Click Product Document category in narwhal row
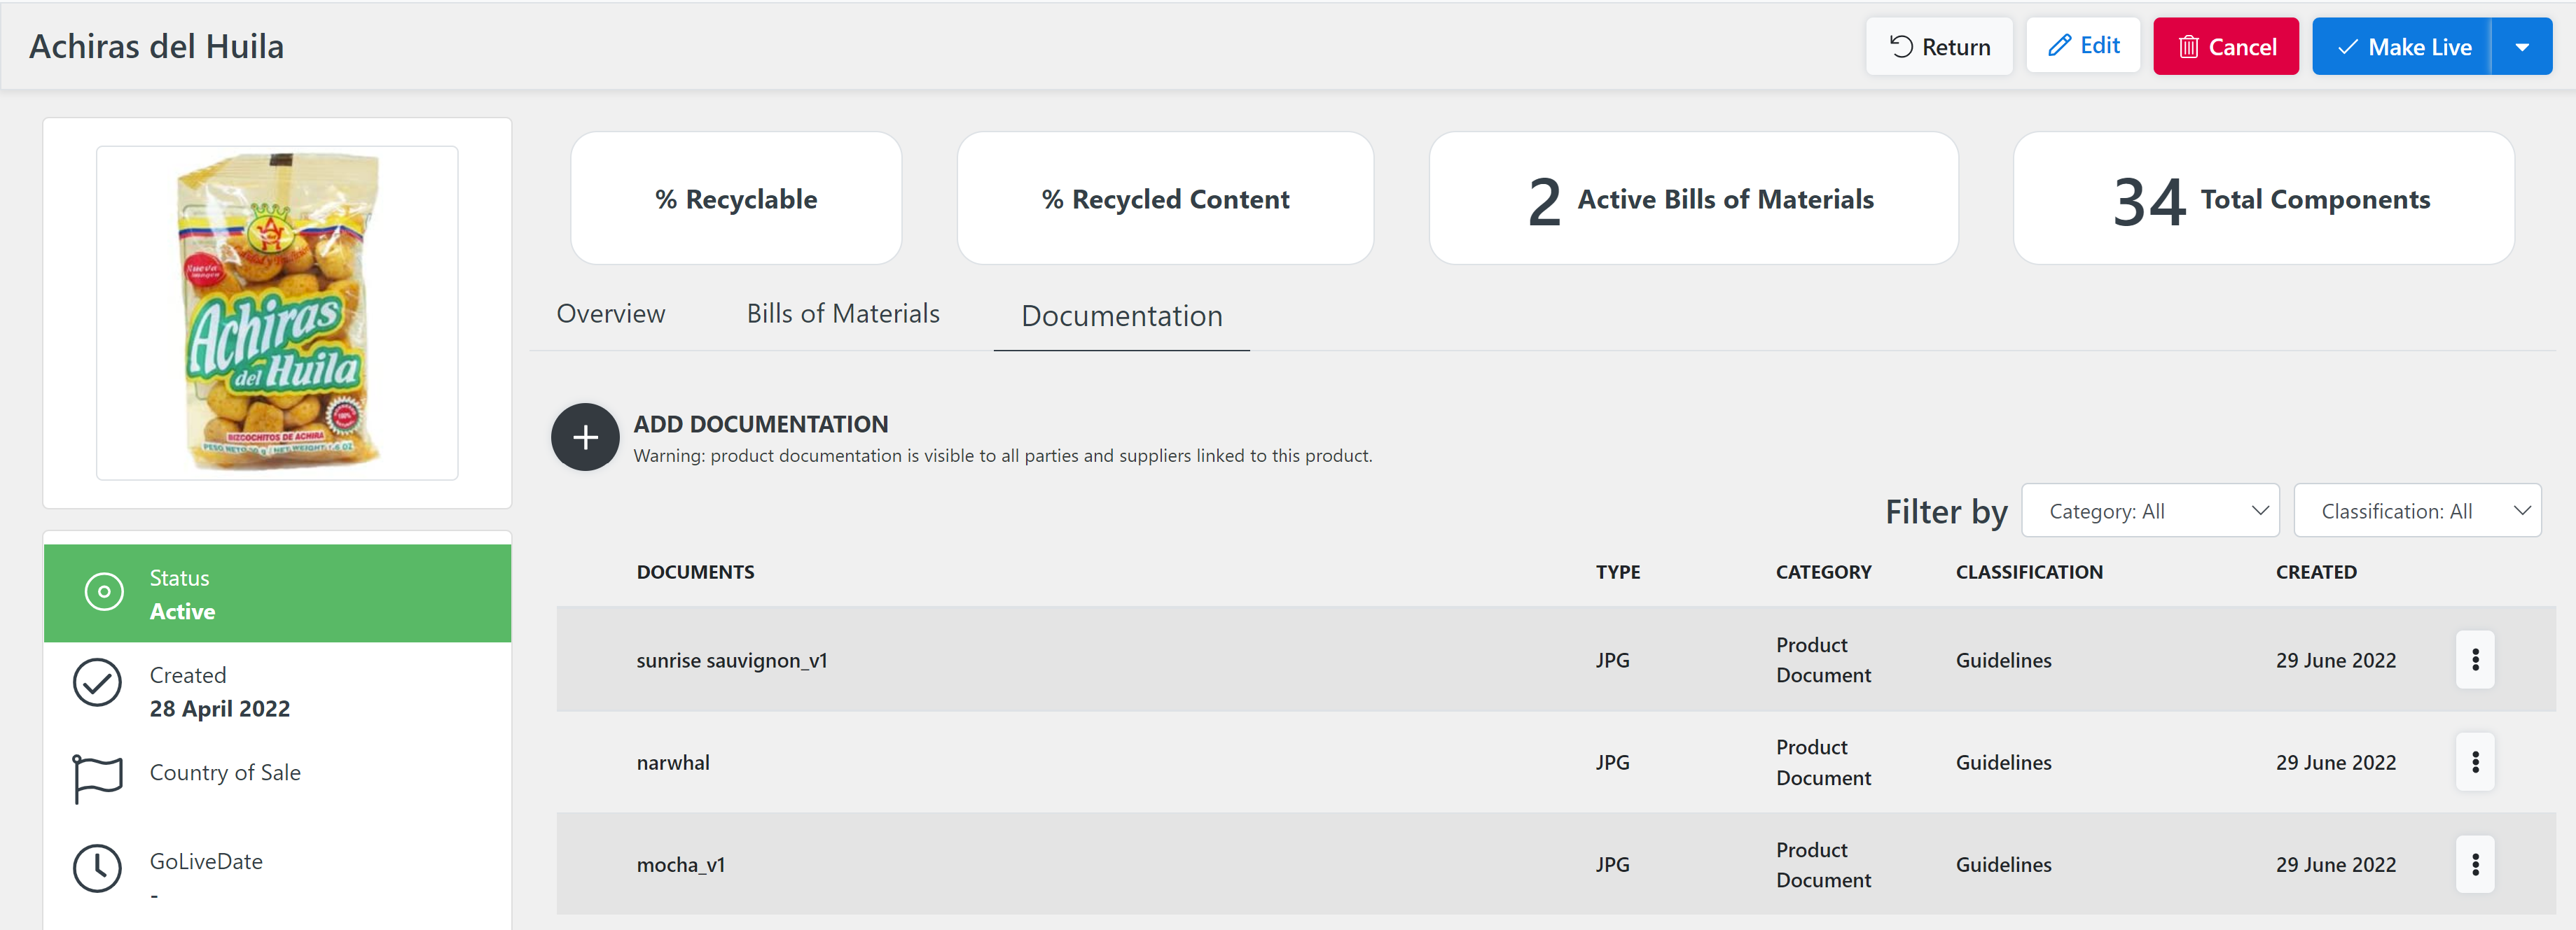The width and height of the screenshot is (2576, 930). (x=1823, y=762)
